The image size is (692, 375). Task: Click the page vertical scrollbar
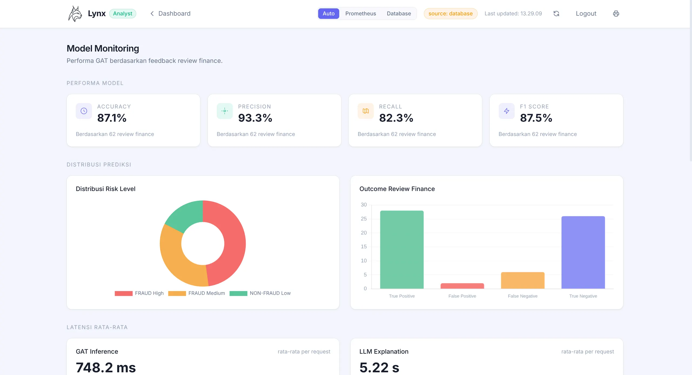[x=691, y=81]
